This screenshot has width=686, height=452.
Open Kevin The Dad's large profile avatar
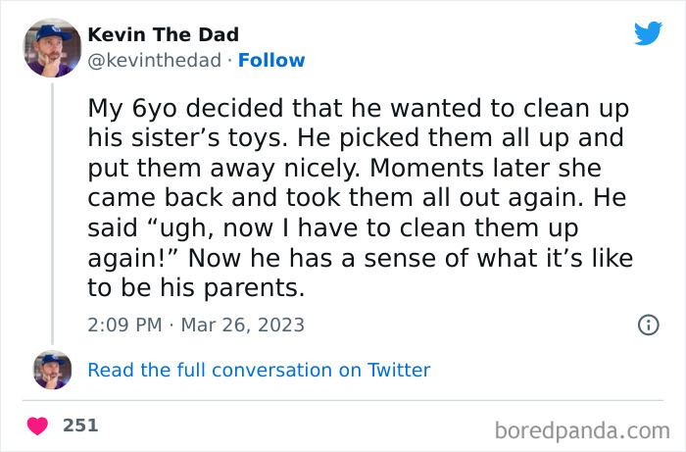tap(52, 46)
